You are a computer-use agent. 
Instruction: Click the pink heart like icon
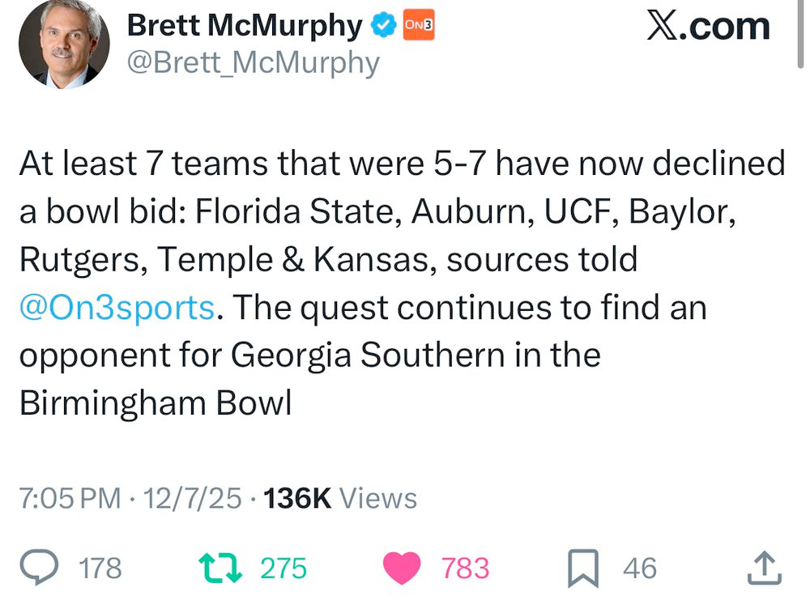point(402,567)
